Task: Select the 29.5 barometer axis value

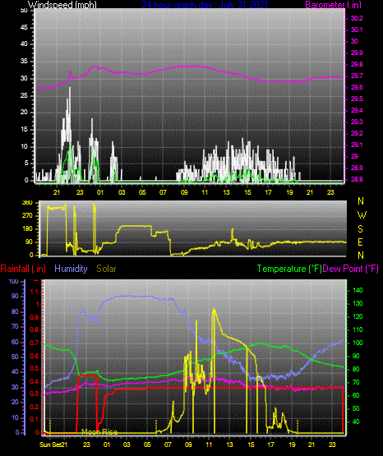Action: pyautogui.click(x=357, y=99)
